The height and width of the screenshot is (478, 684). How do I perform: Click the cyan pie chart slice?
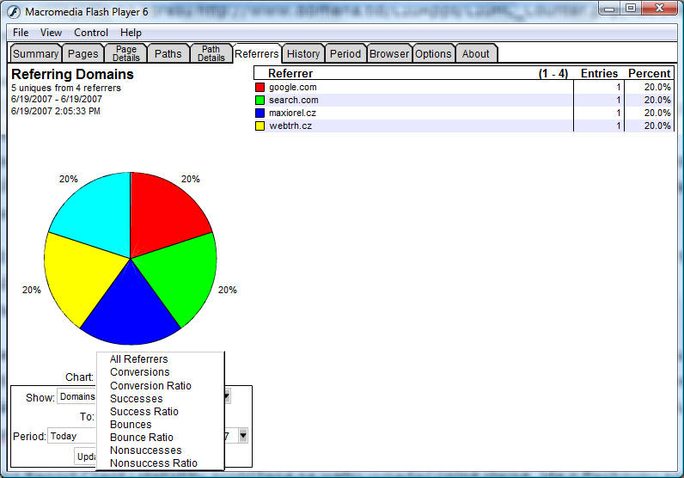point(98,214)
